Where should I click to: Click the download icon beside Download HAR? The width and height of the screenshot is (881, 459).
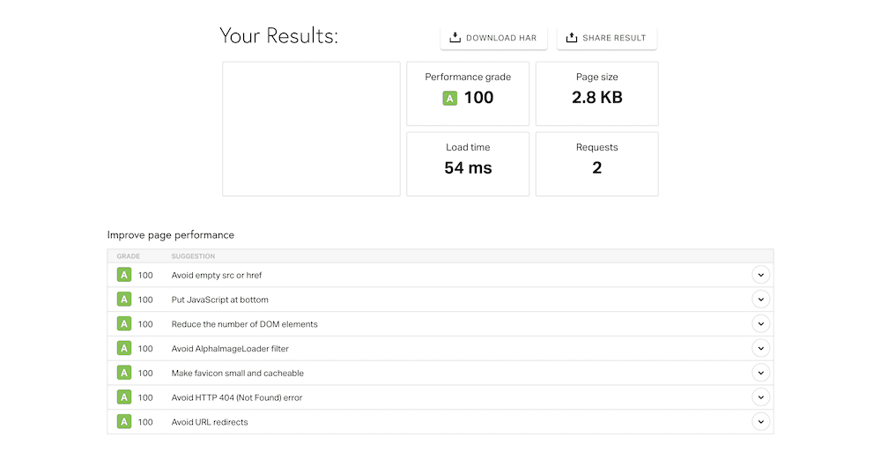[455, 38]
